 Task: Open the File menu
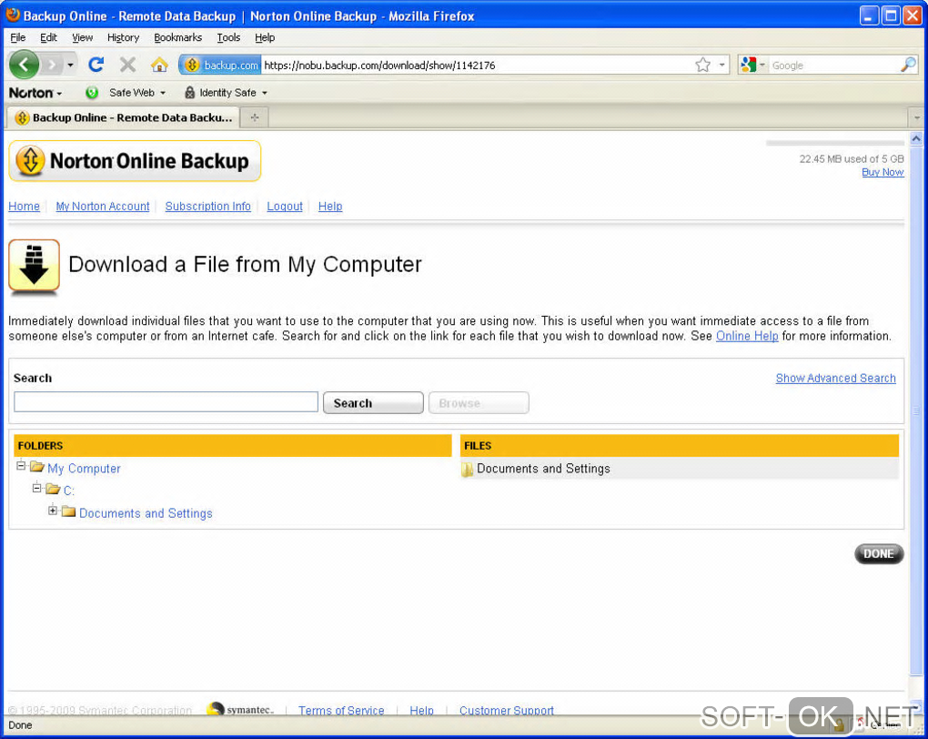pyautogui.click(x=18, y=37)
